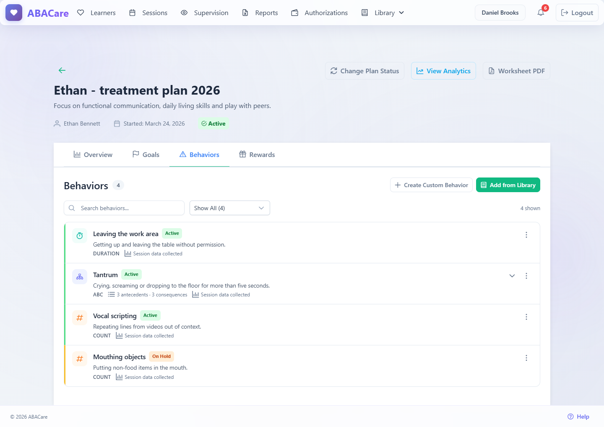The width and height of the screenshot is (604, 427).
Task: Click the green check icon in the Active plan badge
Action: coord(204,123)
